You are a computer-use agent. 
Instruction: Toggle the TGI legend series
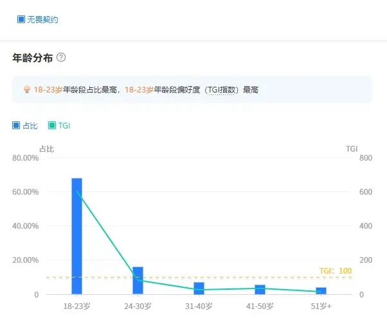pos(53,125)
